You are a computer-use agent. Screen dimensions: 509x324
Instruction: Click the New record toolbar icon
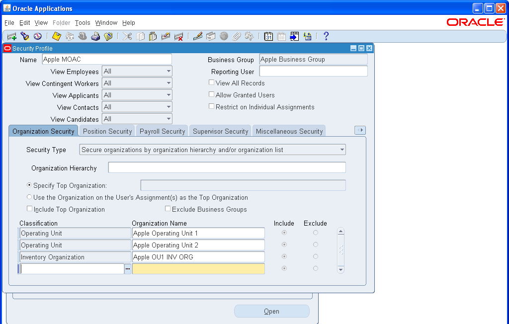coord(12,36)
